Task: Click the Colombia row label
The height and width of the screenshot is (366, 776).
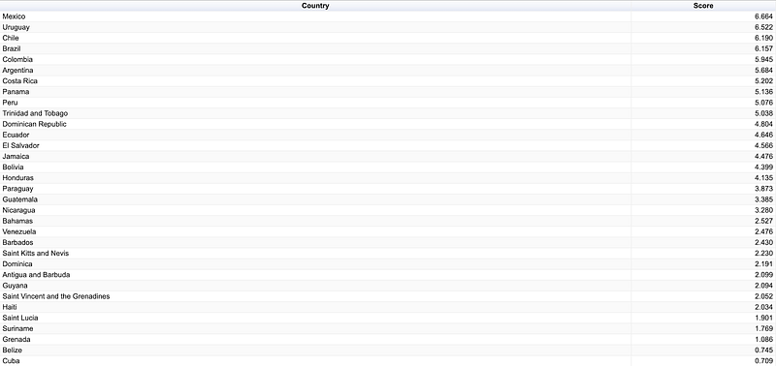Action: click(17, 59)
